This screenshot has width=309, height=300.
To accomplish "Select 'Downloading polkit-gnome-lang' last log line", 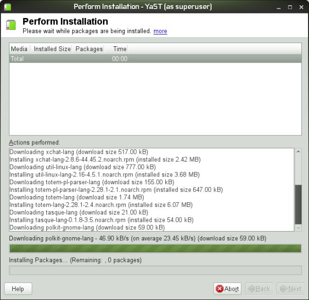I will (87, 227).
